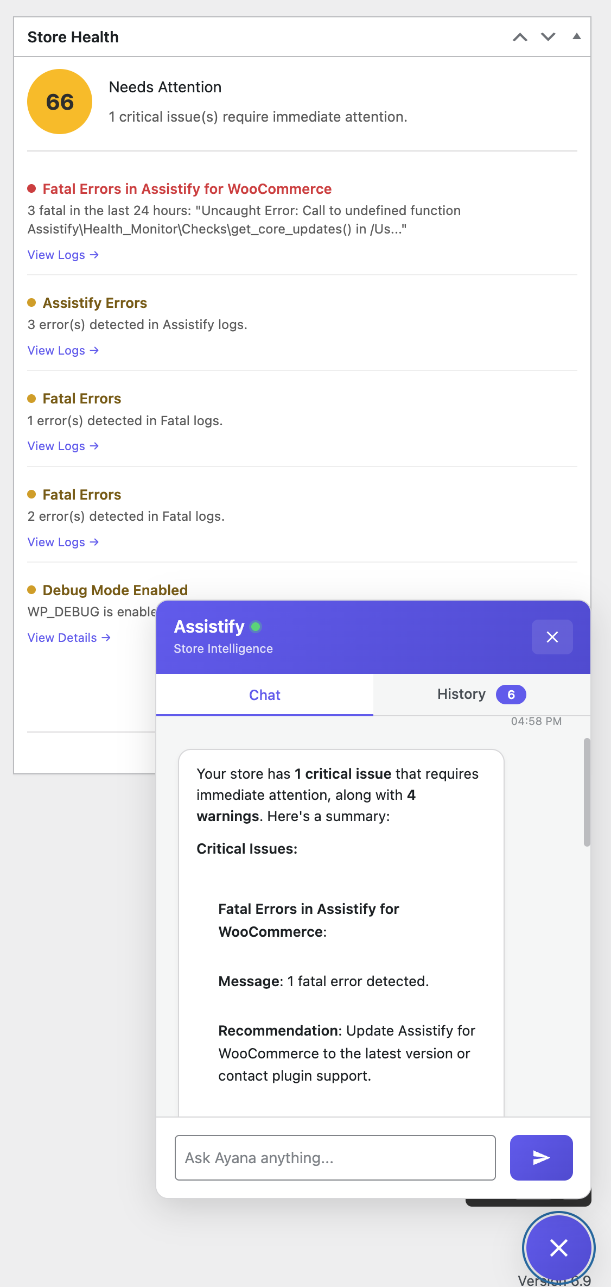The width and height of the screenshot is (611, 1287).
Task: View Logs under Assistify Errors
Action: pyautogui.click(x=63, y=350)
